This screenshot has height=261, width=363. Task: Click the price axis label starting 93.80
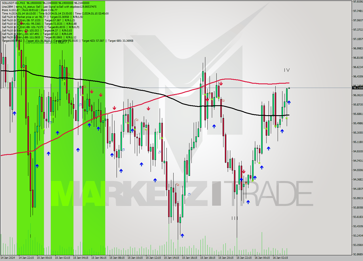point(358,207)
